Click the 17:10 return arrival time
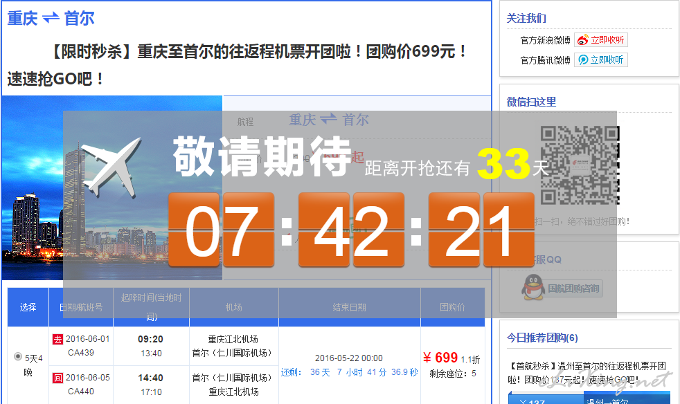This screenshot has width=680, height=404. click(x=151, y=392)
